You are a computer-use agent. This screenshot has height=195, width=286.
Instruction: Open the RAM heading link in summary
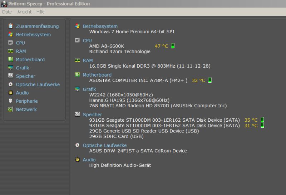pyautogui.click(x=88, y=60)
